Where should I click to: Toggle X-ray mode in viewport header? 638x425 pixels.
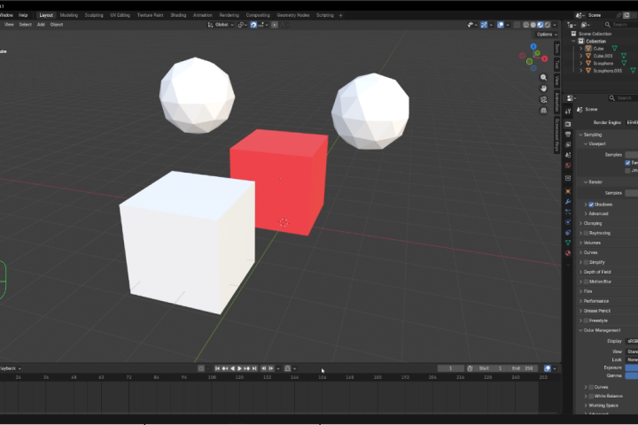(517, 25)
